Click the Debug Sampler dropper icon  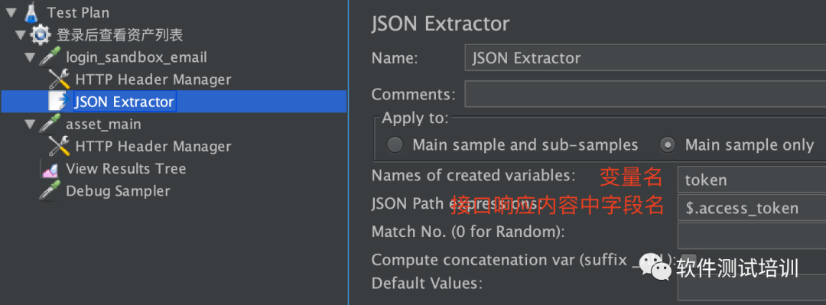50,190
